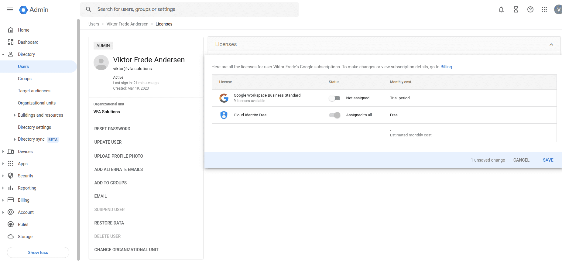
Task: Click the account avatar in top bar
Action: [x=558, y=9]
